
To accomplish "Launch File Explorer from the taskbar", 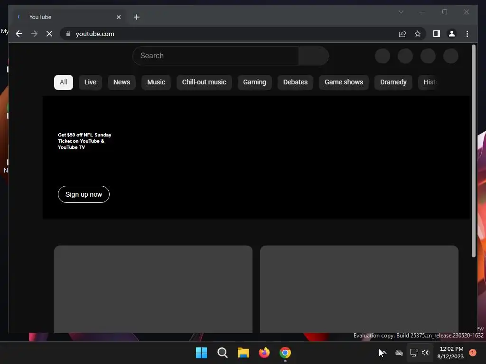I will (x=243, y=353).
